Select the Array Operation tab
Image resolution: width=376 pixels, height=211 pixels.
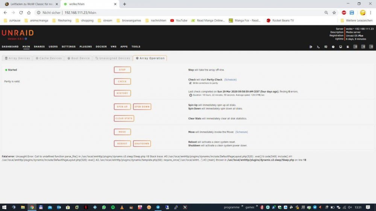(x=150, y=58)
